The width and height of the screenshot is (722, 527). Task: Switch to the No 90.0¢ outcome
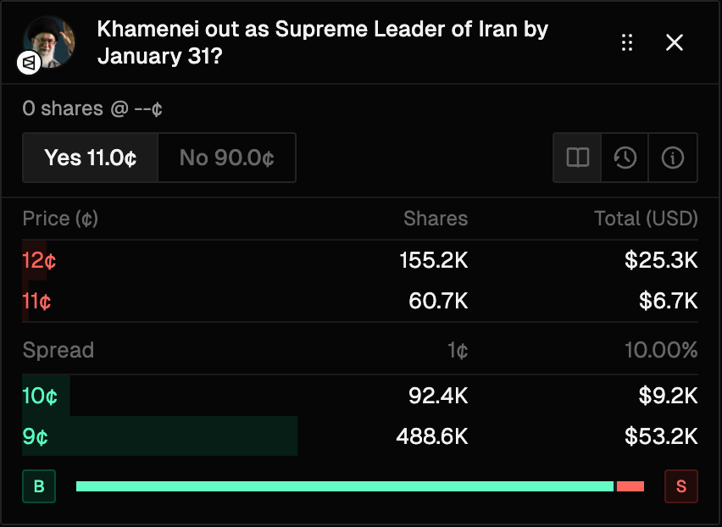pos(226,158)
